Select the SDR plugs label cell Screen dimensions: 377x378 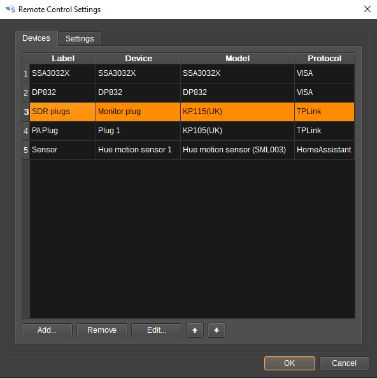[62, 112]
